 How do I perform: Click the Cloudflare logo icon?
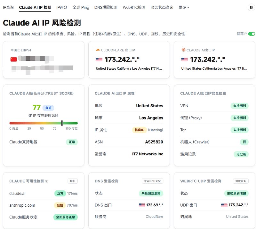click(x=98, y=50)
